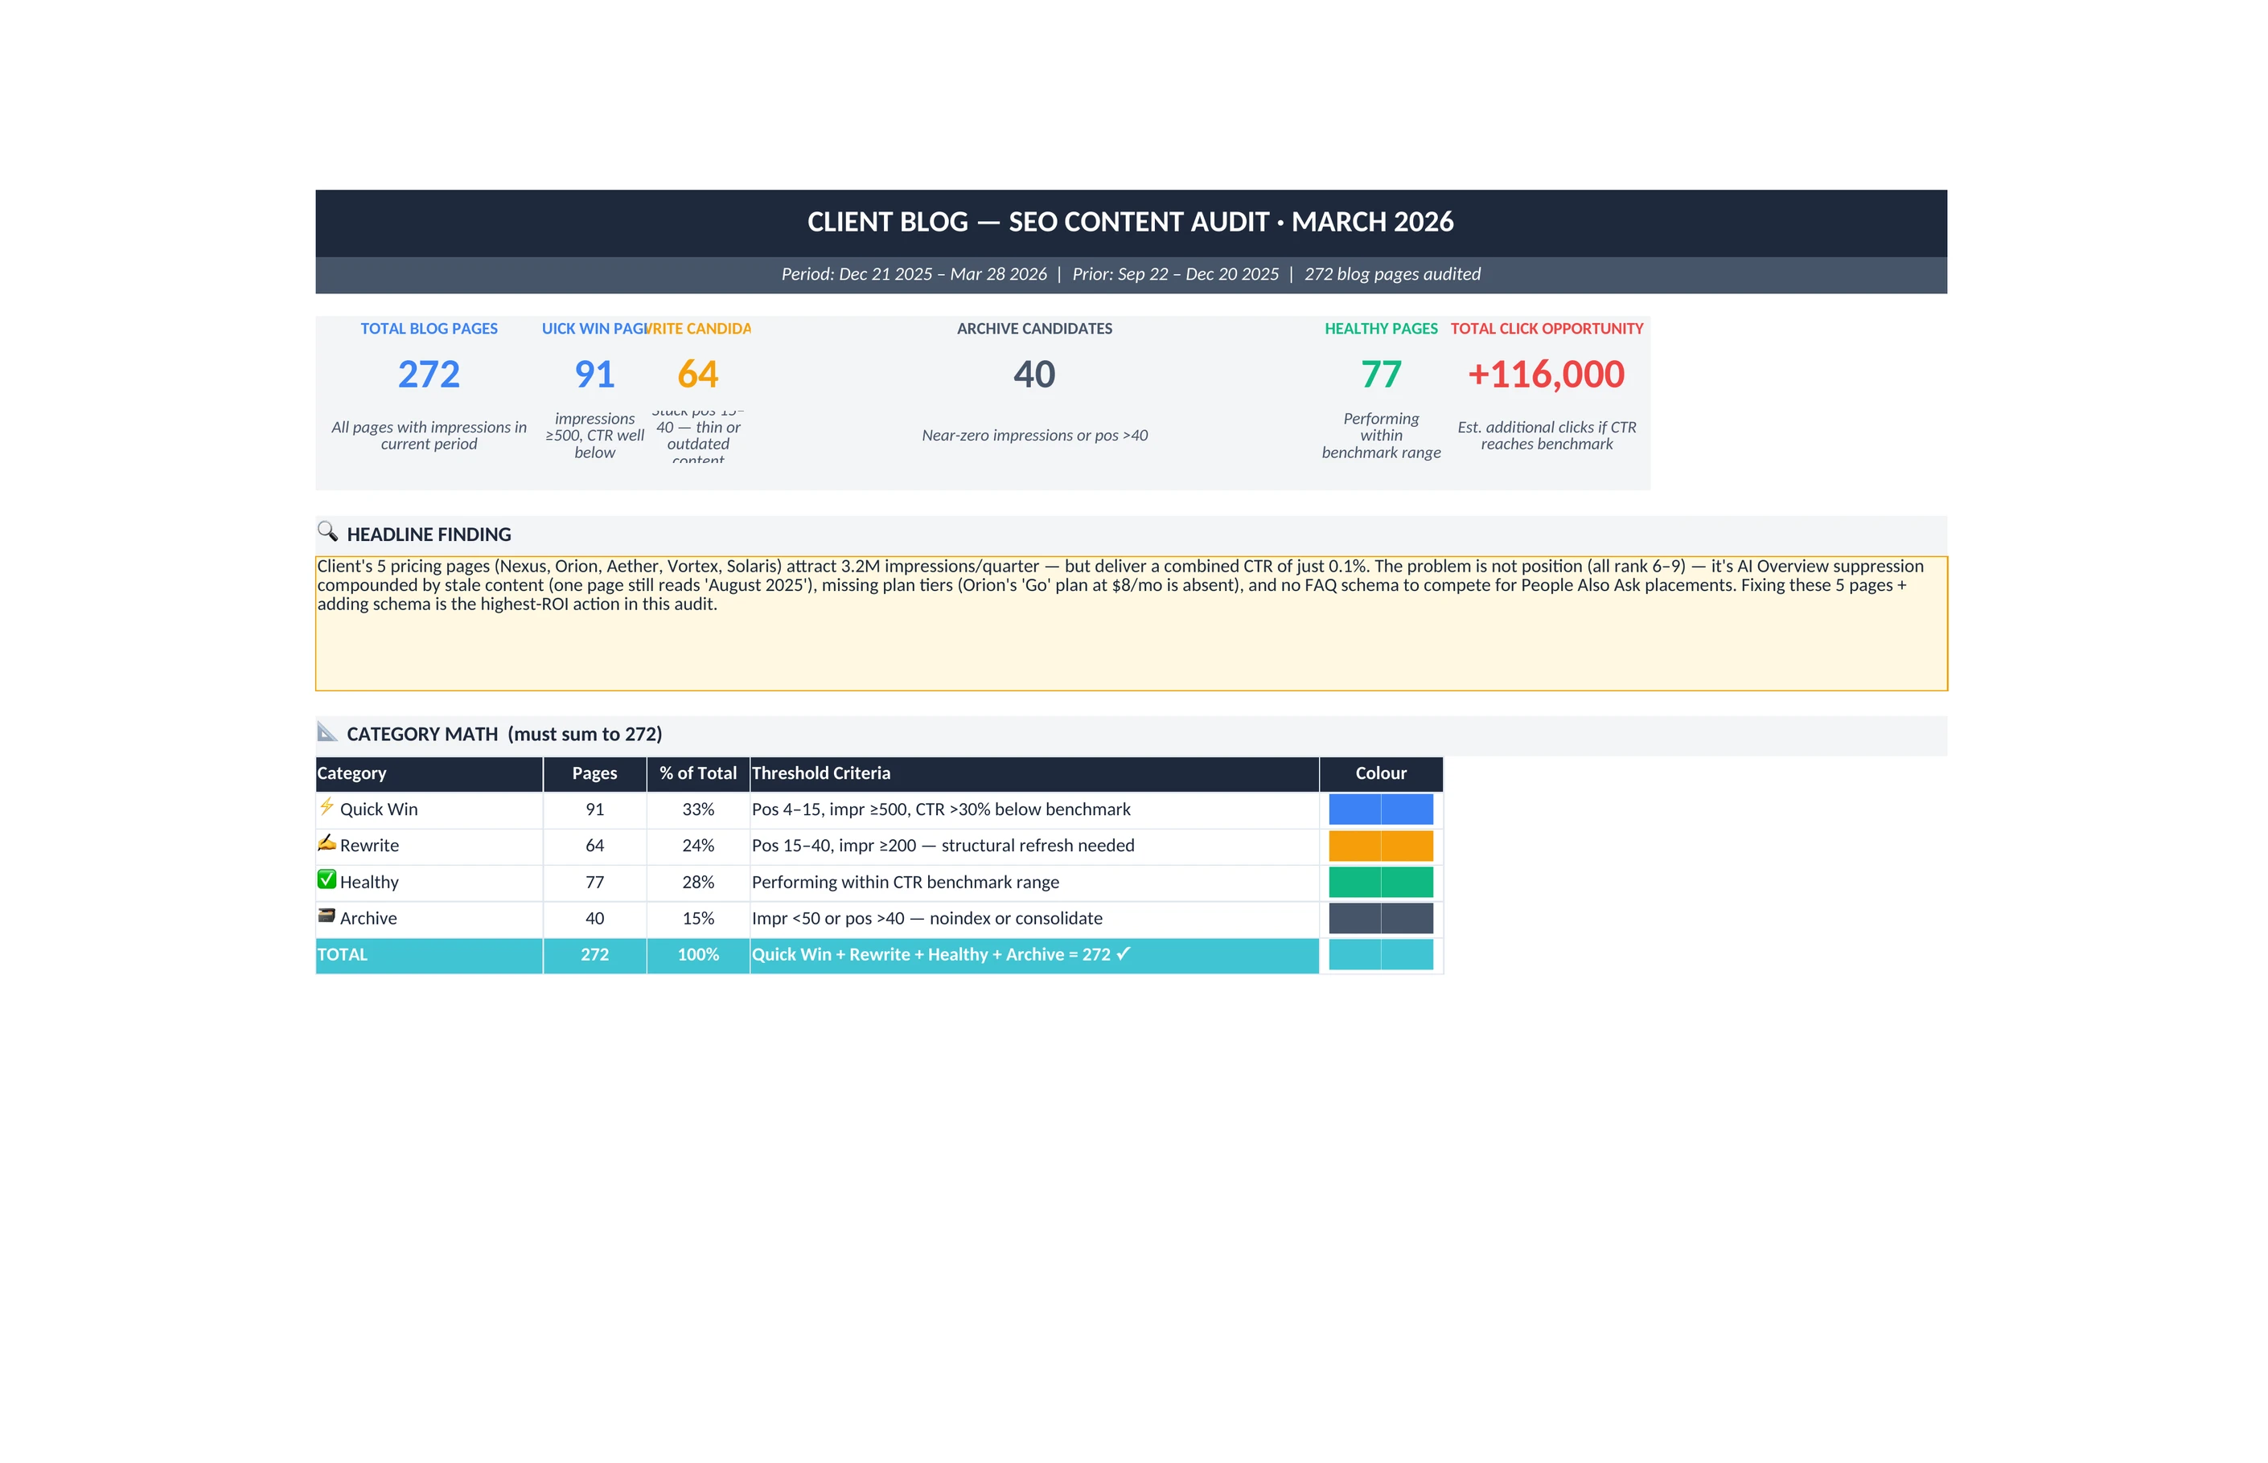Click the Archive Candidates value 40
Screen dimensions: 2268x1463
(x=1033, y=375)
